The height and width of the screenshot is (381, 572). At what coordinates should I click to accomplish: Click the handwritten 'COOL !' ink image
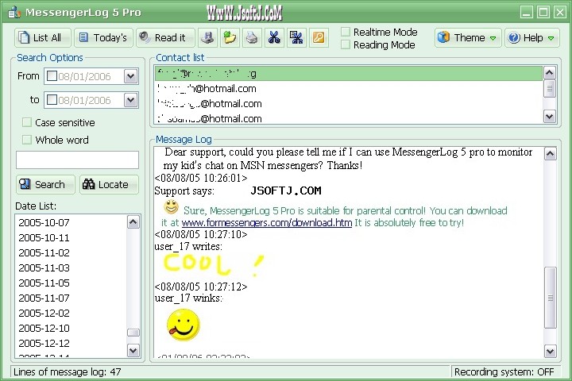[214, 264]
